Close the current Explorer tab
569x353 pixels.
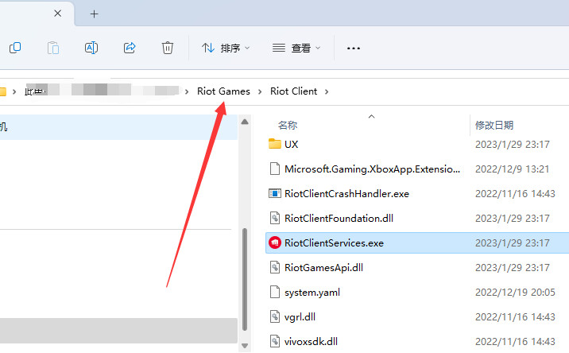[57, 14]
